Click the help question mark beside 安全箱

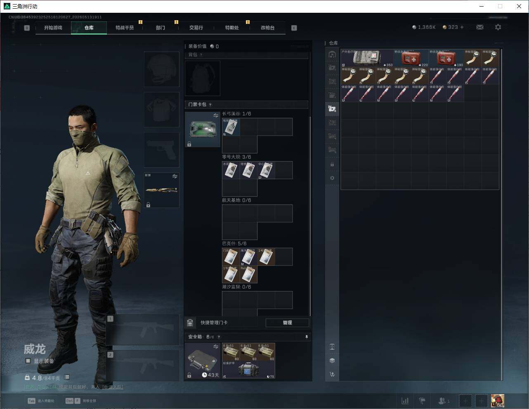tap(219, 337)
